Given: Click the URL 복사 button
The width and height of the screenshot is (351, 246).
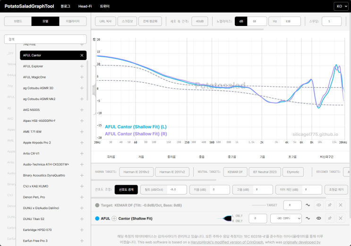Looking at the screenshot, I should (x=105, y=21).
